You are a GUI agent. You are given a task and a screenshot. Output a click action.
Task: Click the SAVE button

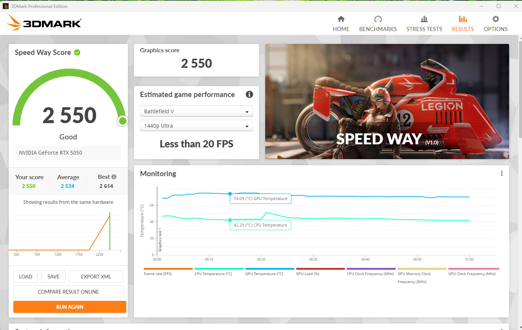point(53,277)
